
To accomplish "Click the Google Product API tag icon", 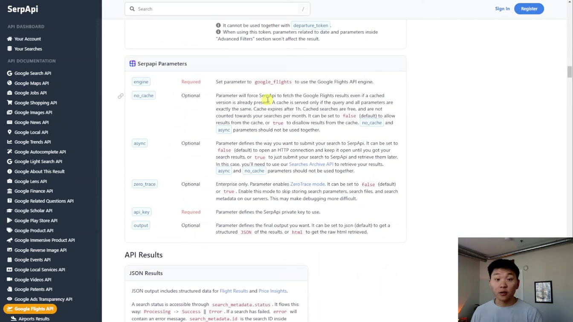I will pyautogui.click(x=9, y=230).
